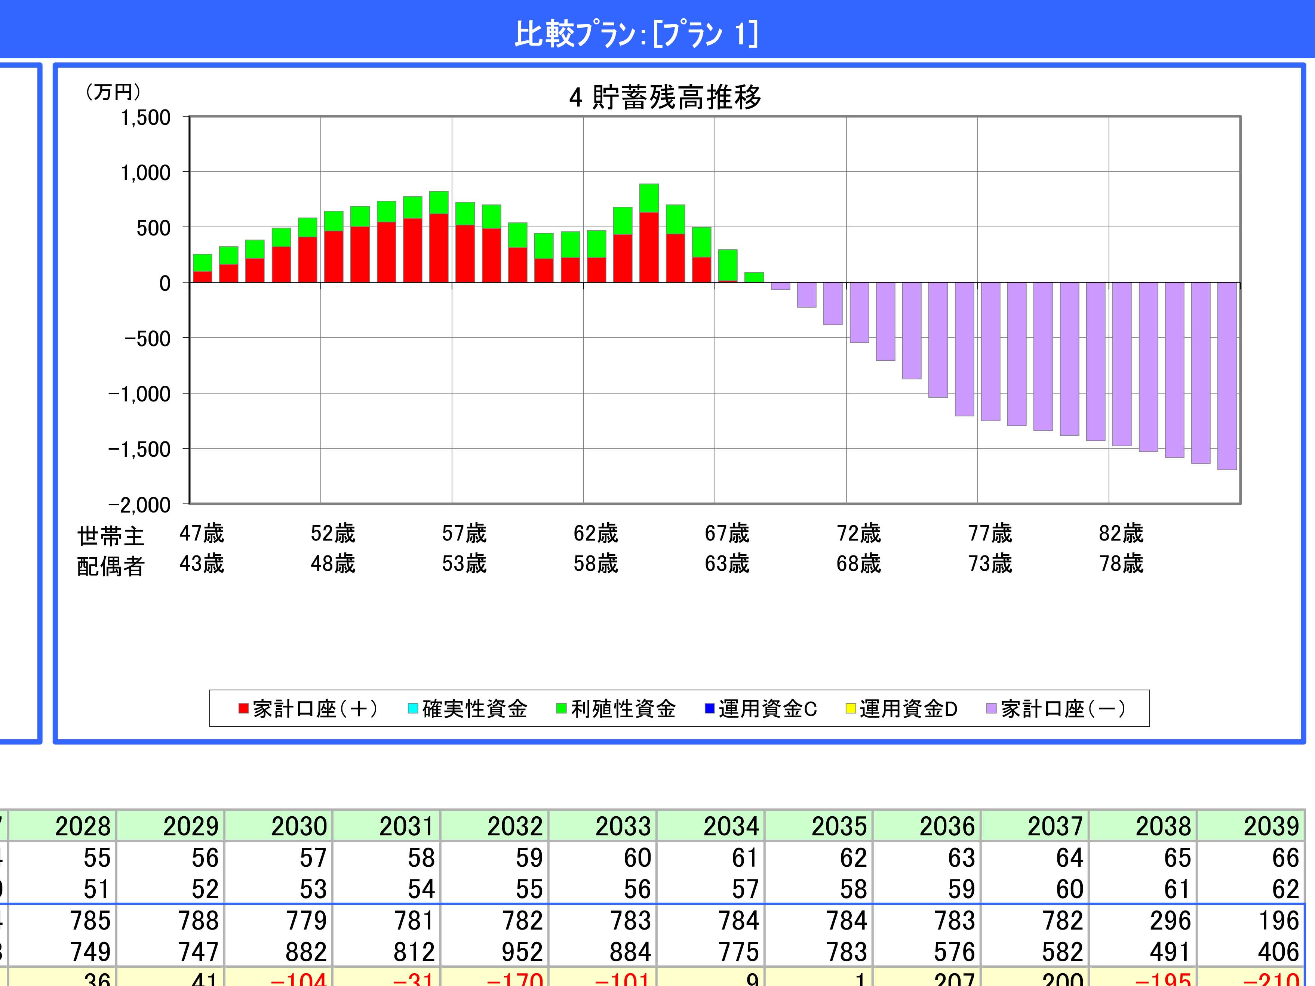Click the tallest green bar segment at 64歳
The image size is (1315, 986).
pos(649,198)
